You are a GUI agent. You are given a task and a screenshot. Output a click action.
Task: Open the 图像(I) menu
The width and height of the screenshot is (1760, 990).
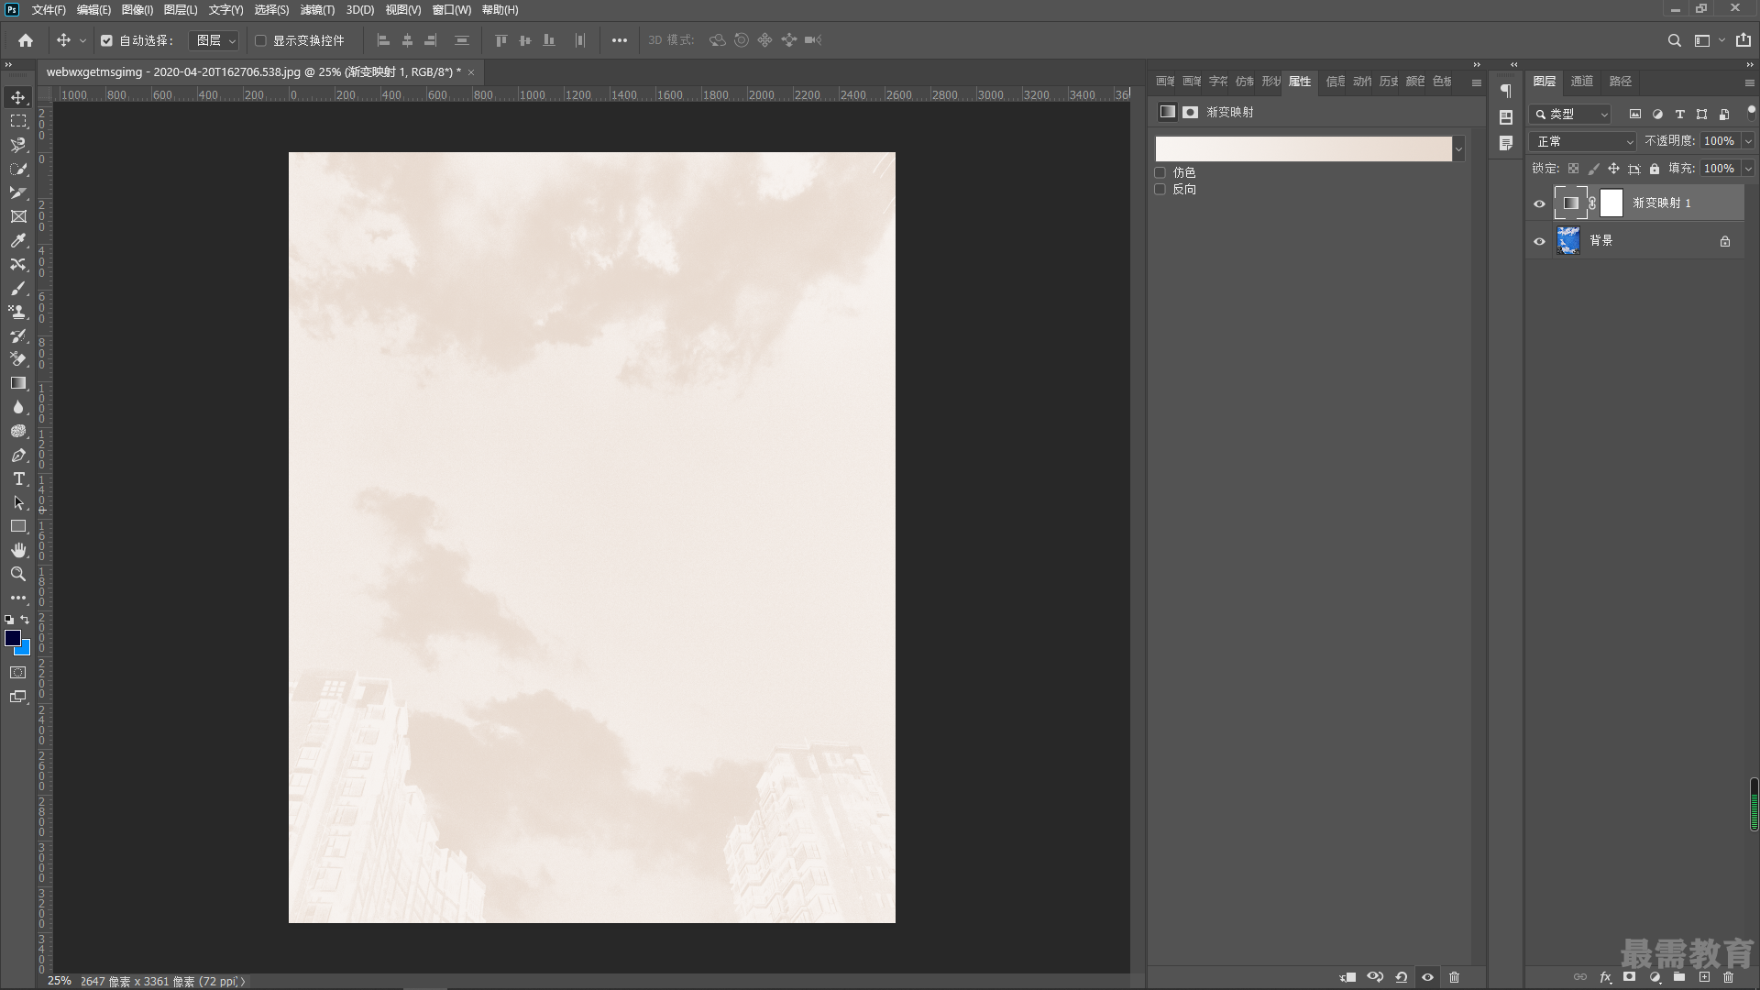point(137,10)
